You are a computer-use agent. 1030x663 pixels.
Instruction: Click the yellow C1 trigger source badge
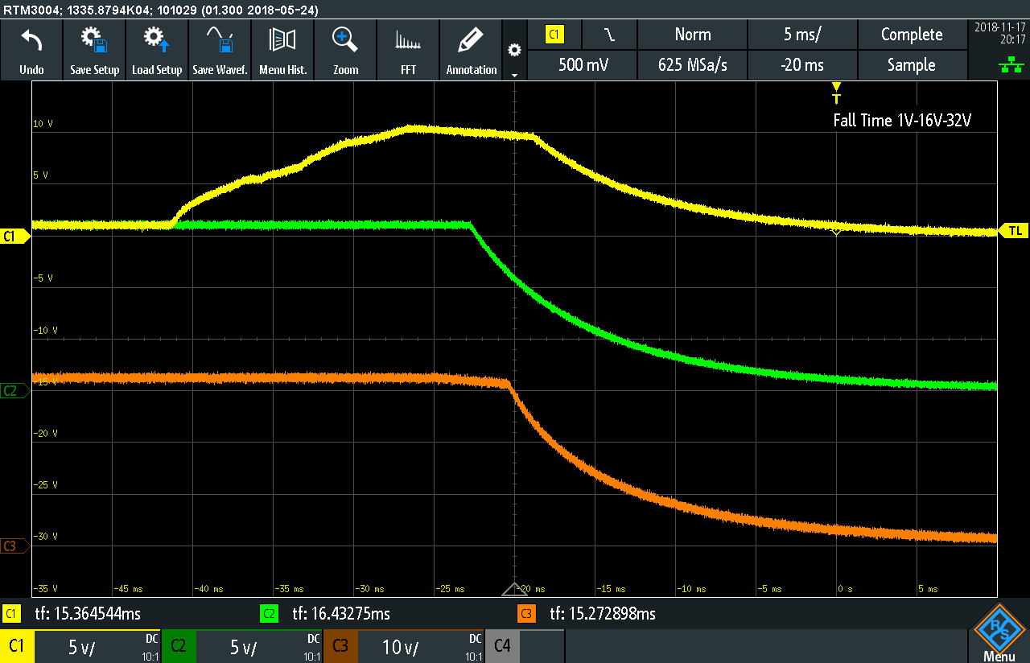point(555,35)
